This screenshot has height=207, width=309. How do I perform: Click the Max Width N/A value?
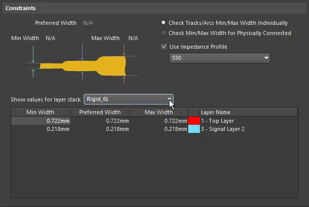pos(133,38)
